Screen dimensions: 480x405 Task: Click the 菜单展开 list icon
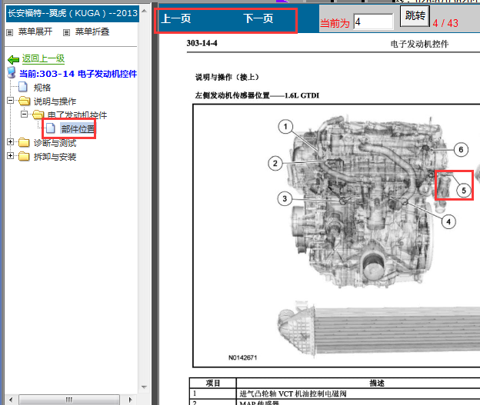pos(10,32)
